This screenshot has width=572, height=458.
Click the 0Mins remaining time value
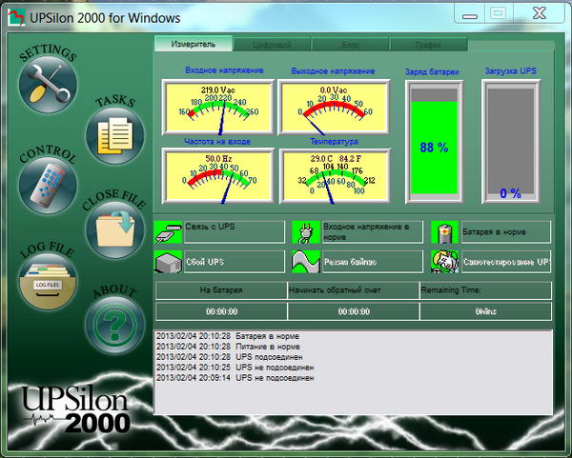(x=486, y=311)
